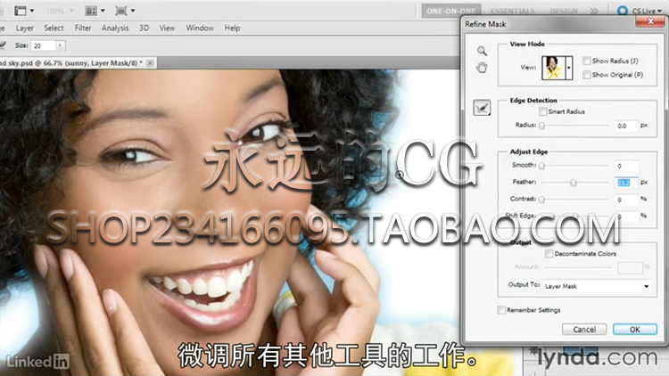Select the Hand tool in Refine Mask
This screenshot has width=669, height=376.
click(482, 67)
